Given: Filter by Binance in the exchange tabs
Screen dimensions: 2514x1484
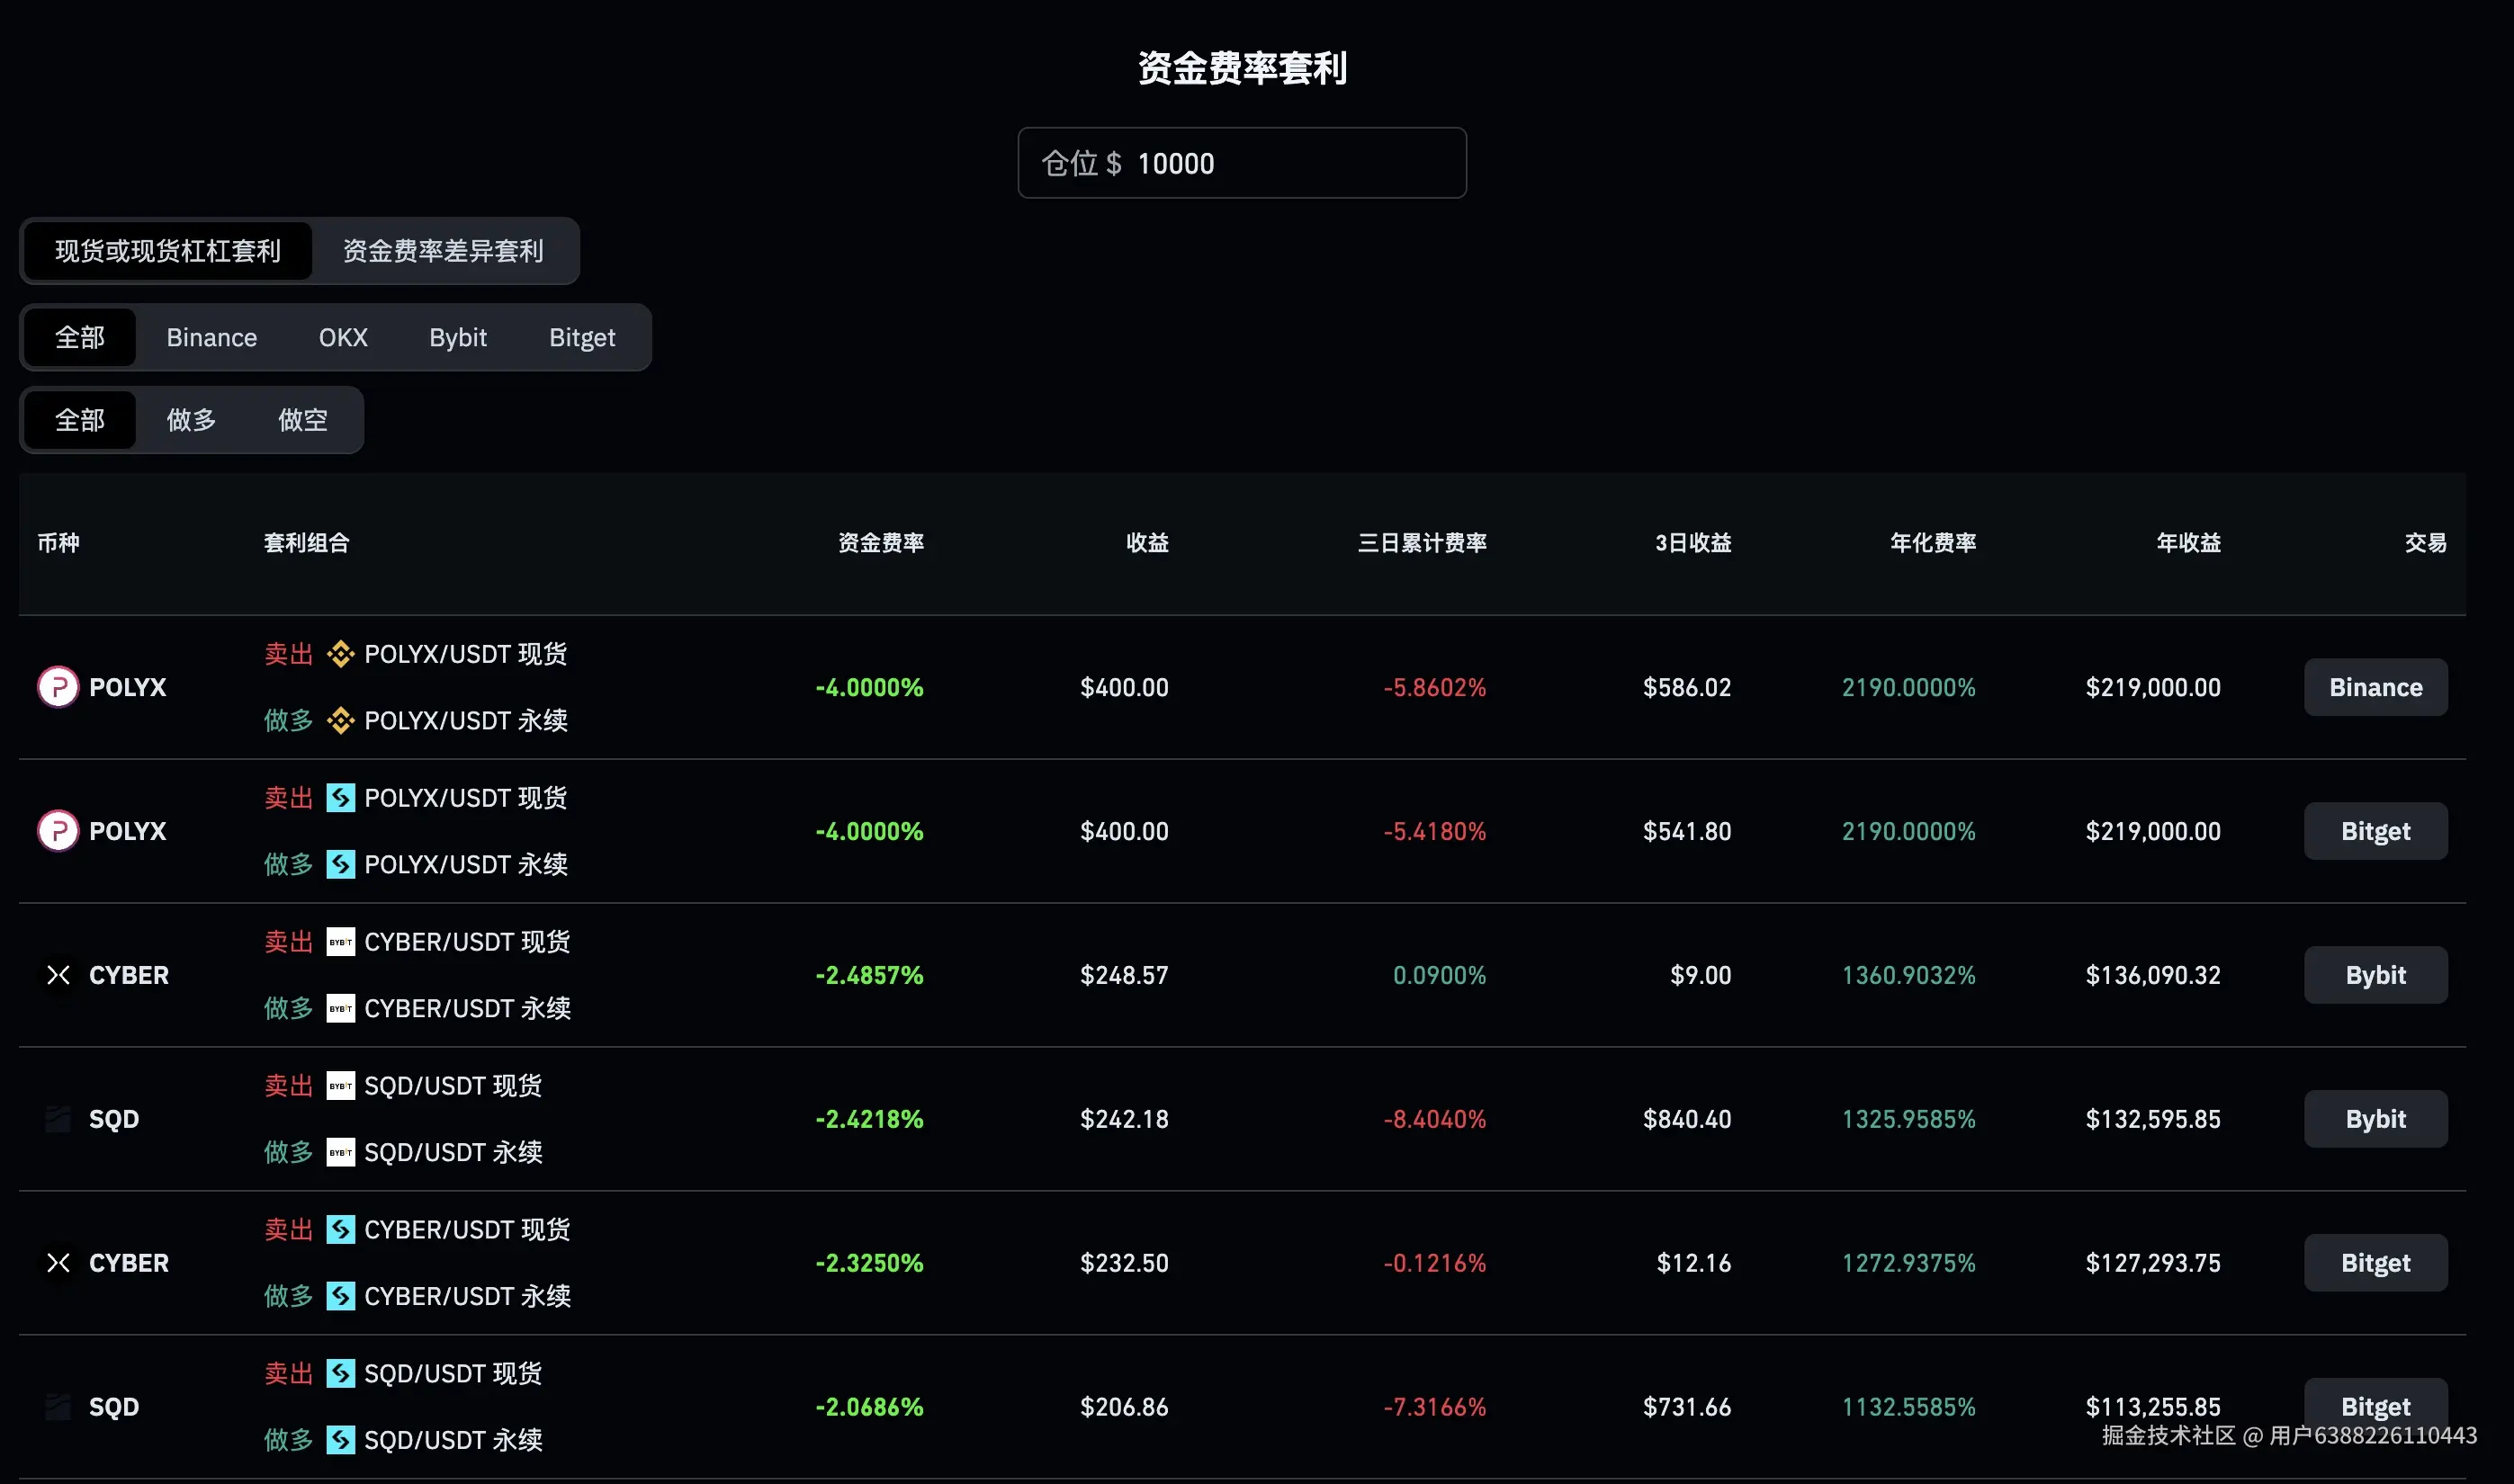Looking at the screenshot, I should click(x=212, y=338).
